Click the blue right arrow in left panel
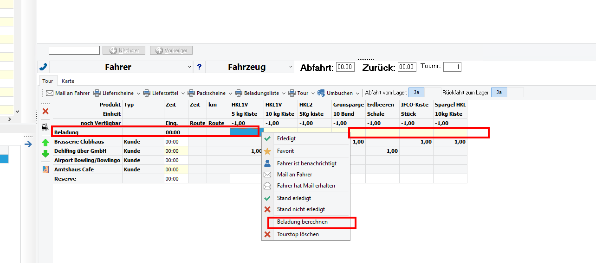This screenshot has width=596, height=263. [28, 144]
